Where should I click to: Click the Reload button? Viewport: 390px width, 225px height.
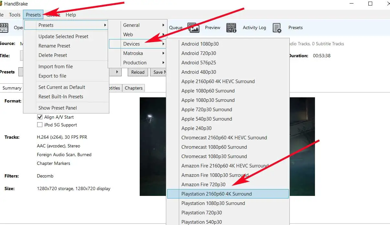click(138, 72)
